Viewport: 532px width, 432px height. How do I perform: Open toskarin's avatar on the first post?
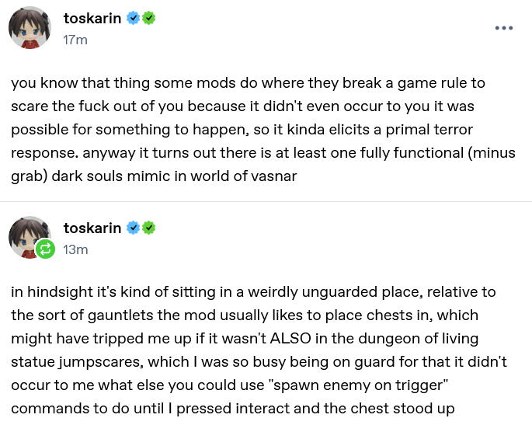point(30,28)
